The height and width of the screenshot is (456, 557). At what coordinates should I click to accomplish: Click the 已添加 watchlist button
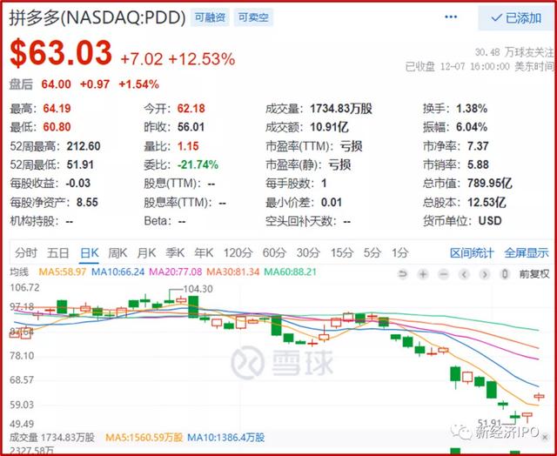coord(516,17)
